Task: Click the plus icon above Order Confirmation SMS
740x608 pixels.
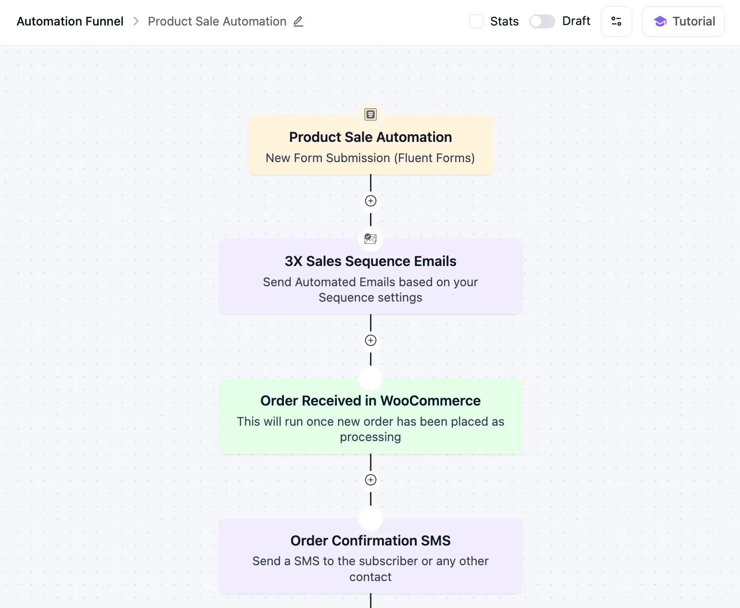Action: tap(370, 480)
